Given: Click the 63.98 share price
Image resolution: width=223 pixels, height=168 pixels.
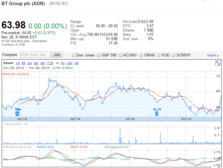Looking at the screenshot, I should tap(13, 25).
